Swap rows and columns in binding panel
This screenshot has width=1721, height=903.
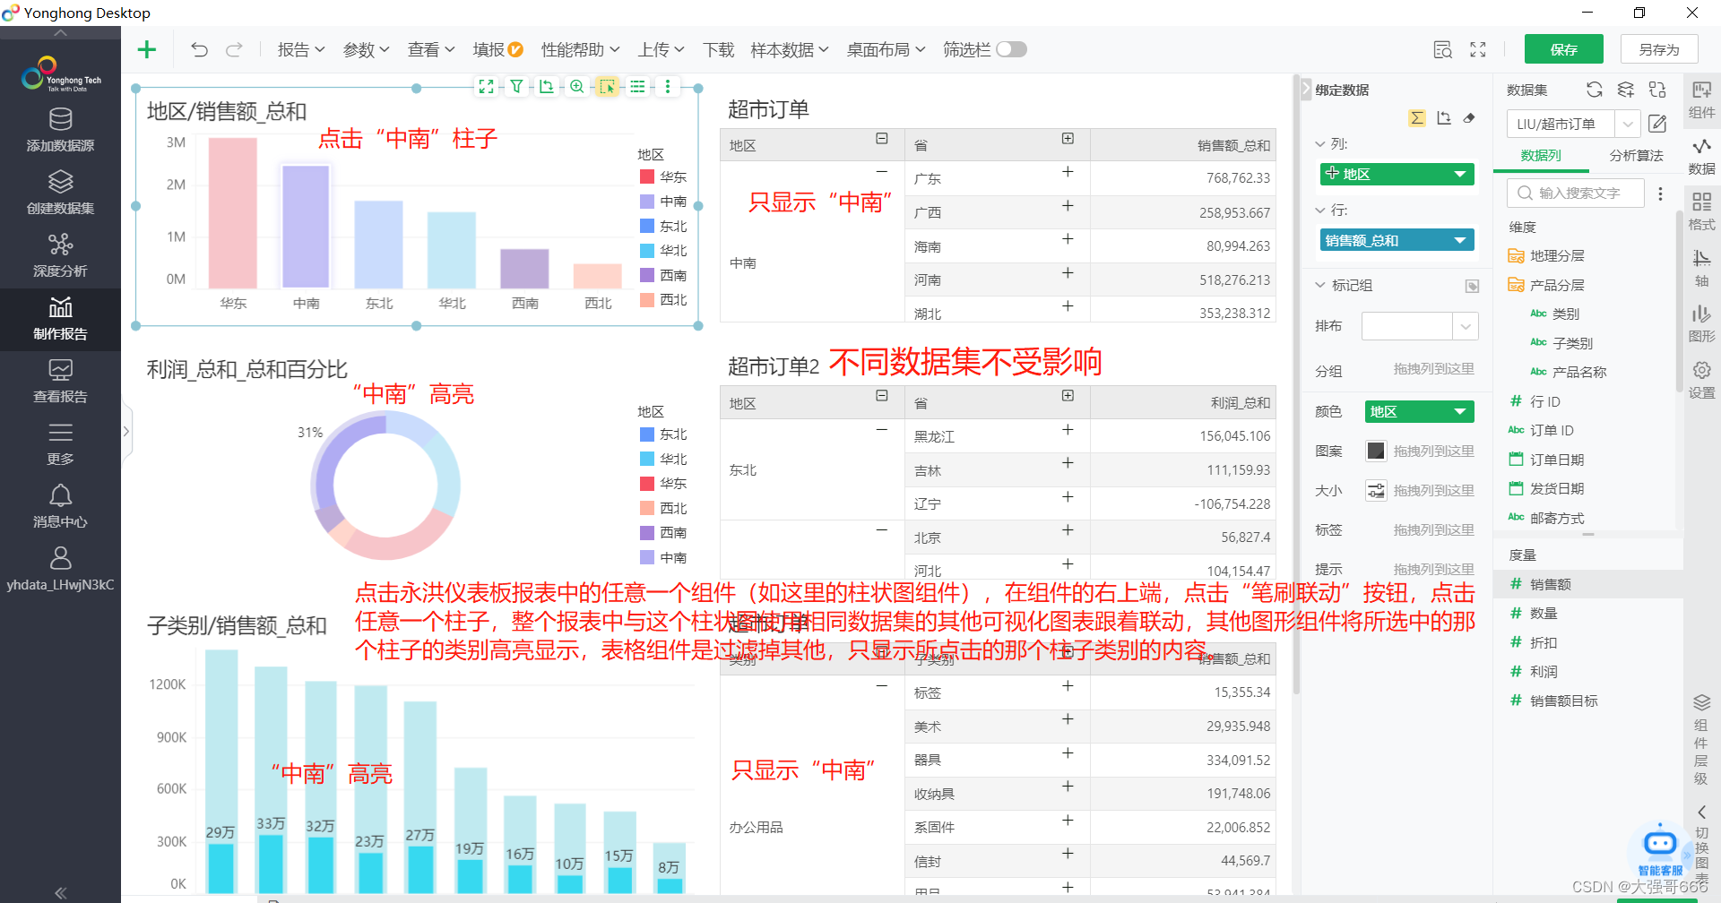1444,118
